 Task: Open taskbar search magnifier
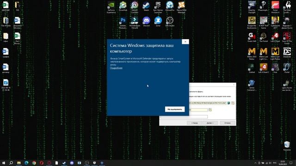click(x=11, y=163)
